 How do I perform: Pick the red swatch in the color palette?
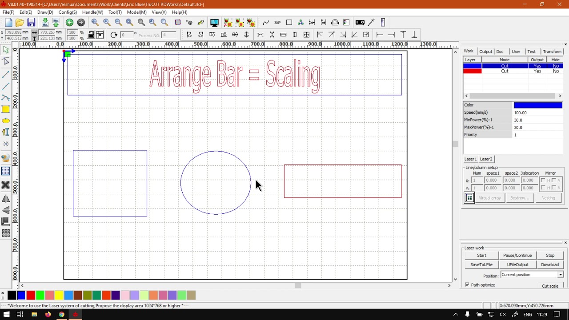coord(31,296)
